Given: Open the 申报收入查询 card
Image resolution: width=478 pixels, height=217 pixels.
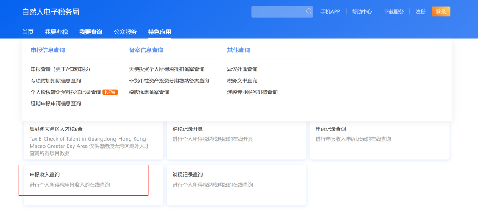Looking at the screenshot, I should (x=93, y=185).
